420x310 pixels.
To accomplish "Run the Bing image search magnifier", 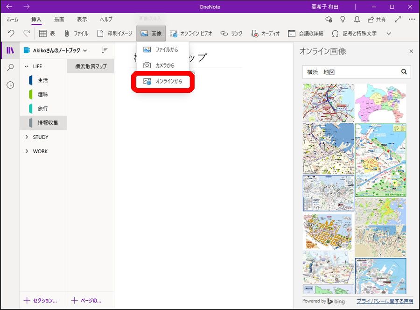I will (x=404, y=72).
